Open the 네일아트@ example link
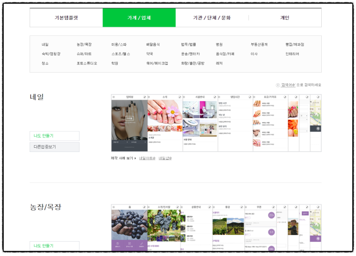 [147, 158]
